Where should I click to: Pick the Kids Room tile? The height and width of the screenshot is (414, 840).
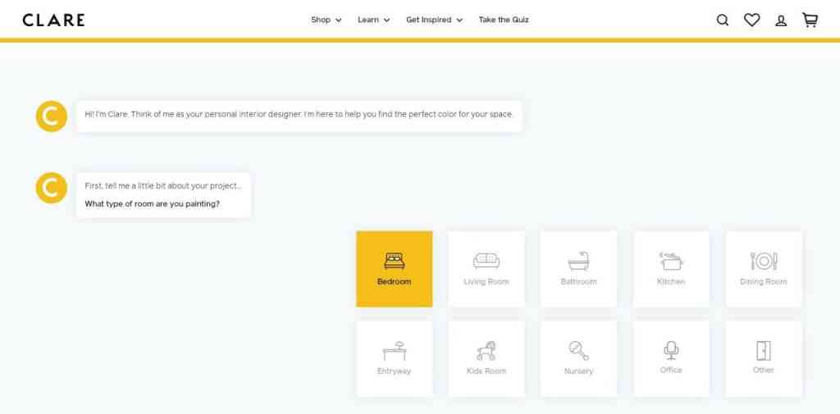(486, 358)
